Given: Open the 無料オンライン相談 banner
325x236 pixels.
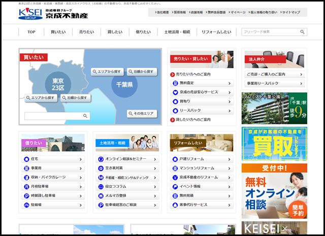Looking at the screenshot, I should click(x=274, y=191).
